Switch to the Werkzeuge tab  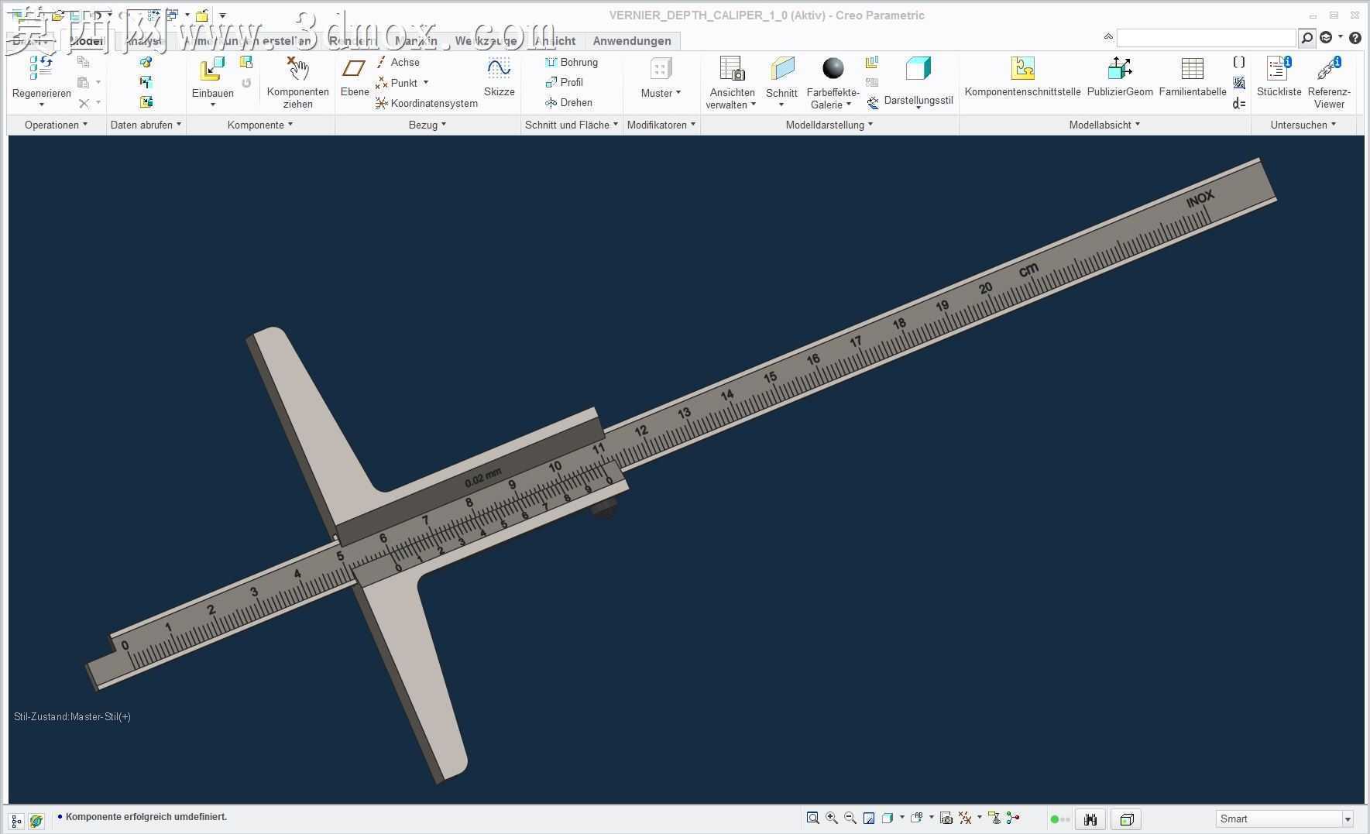[x=486, y=41]
